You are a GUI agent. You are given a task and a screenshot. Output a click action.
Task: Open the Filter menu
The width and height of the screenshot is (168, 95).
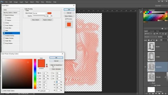pos(37,2)
